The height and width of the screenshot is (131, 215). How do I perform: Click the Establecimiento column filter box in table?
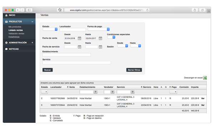point(86,92)
